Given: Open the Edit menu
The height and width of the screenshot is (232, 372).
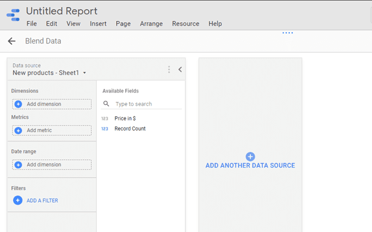Looking at the screenshot, I should pos(51,24).
